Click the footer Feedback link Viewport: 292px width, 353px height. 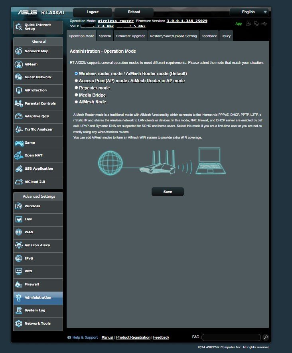(x=161, y=337)
